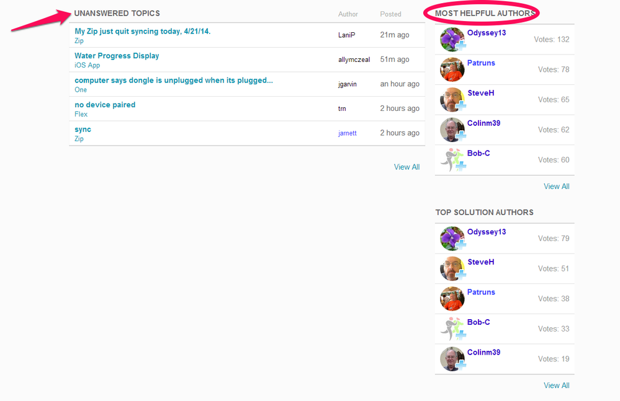The height and width of the screenshot is (401, 620).
Task: Click the 'Author' column header
Action: click(x=348, y=14)
